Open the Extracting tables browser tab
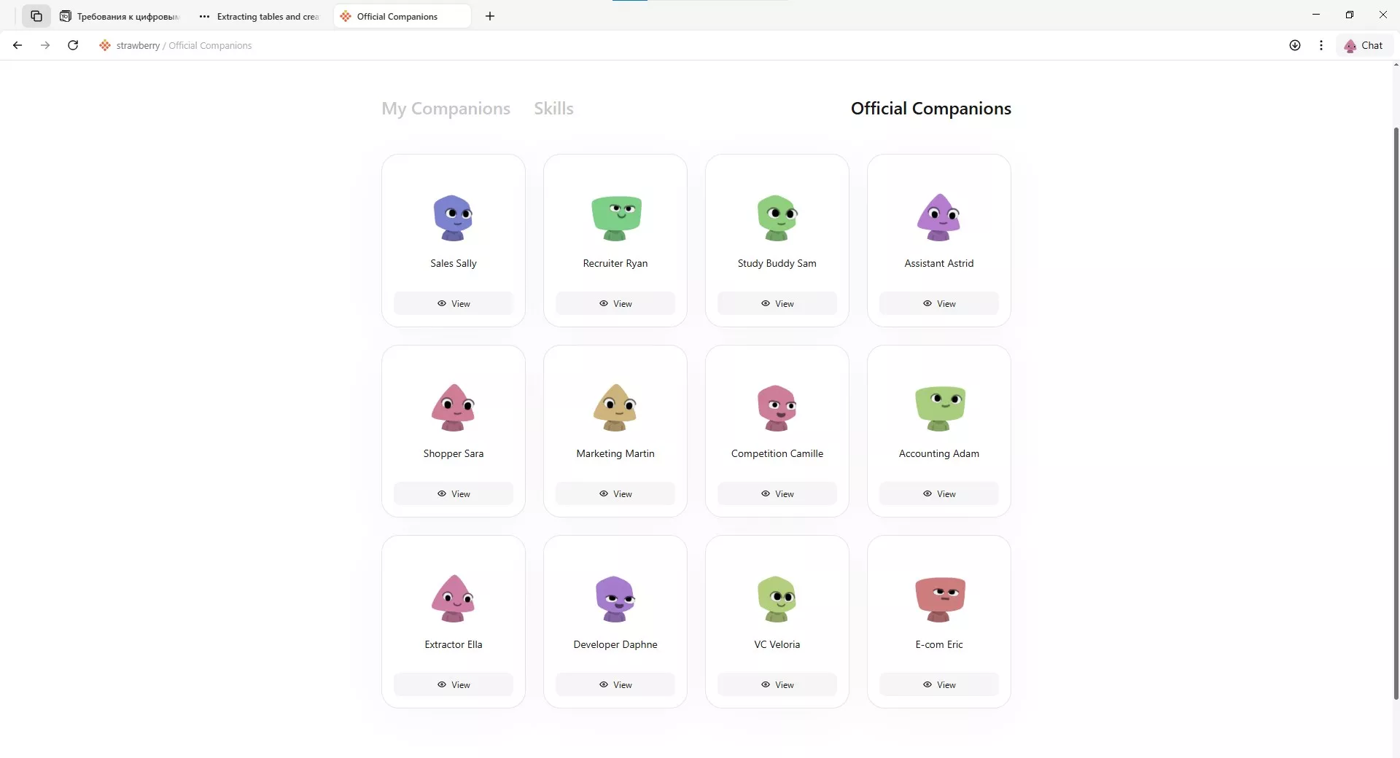The image size is (1400, 758). pos(260,16)
